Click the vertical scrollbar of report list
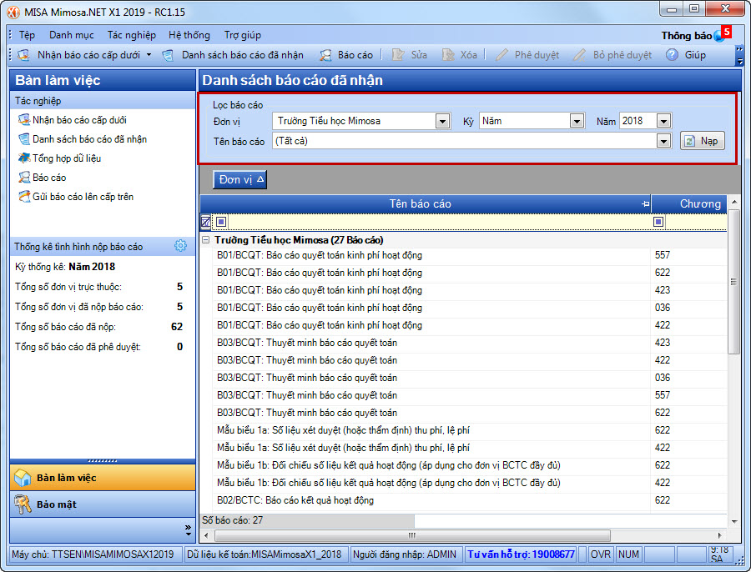 (733, 334)
